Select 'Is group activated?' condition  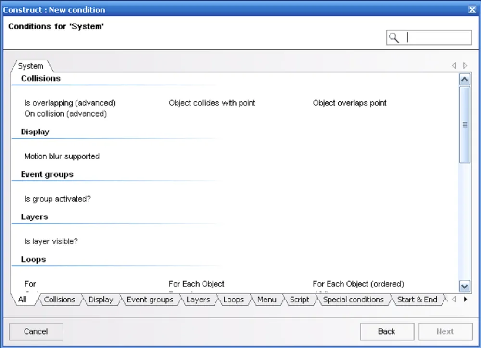[58, 199]
